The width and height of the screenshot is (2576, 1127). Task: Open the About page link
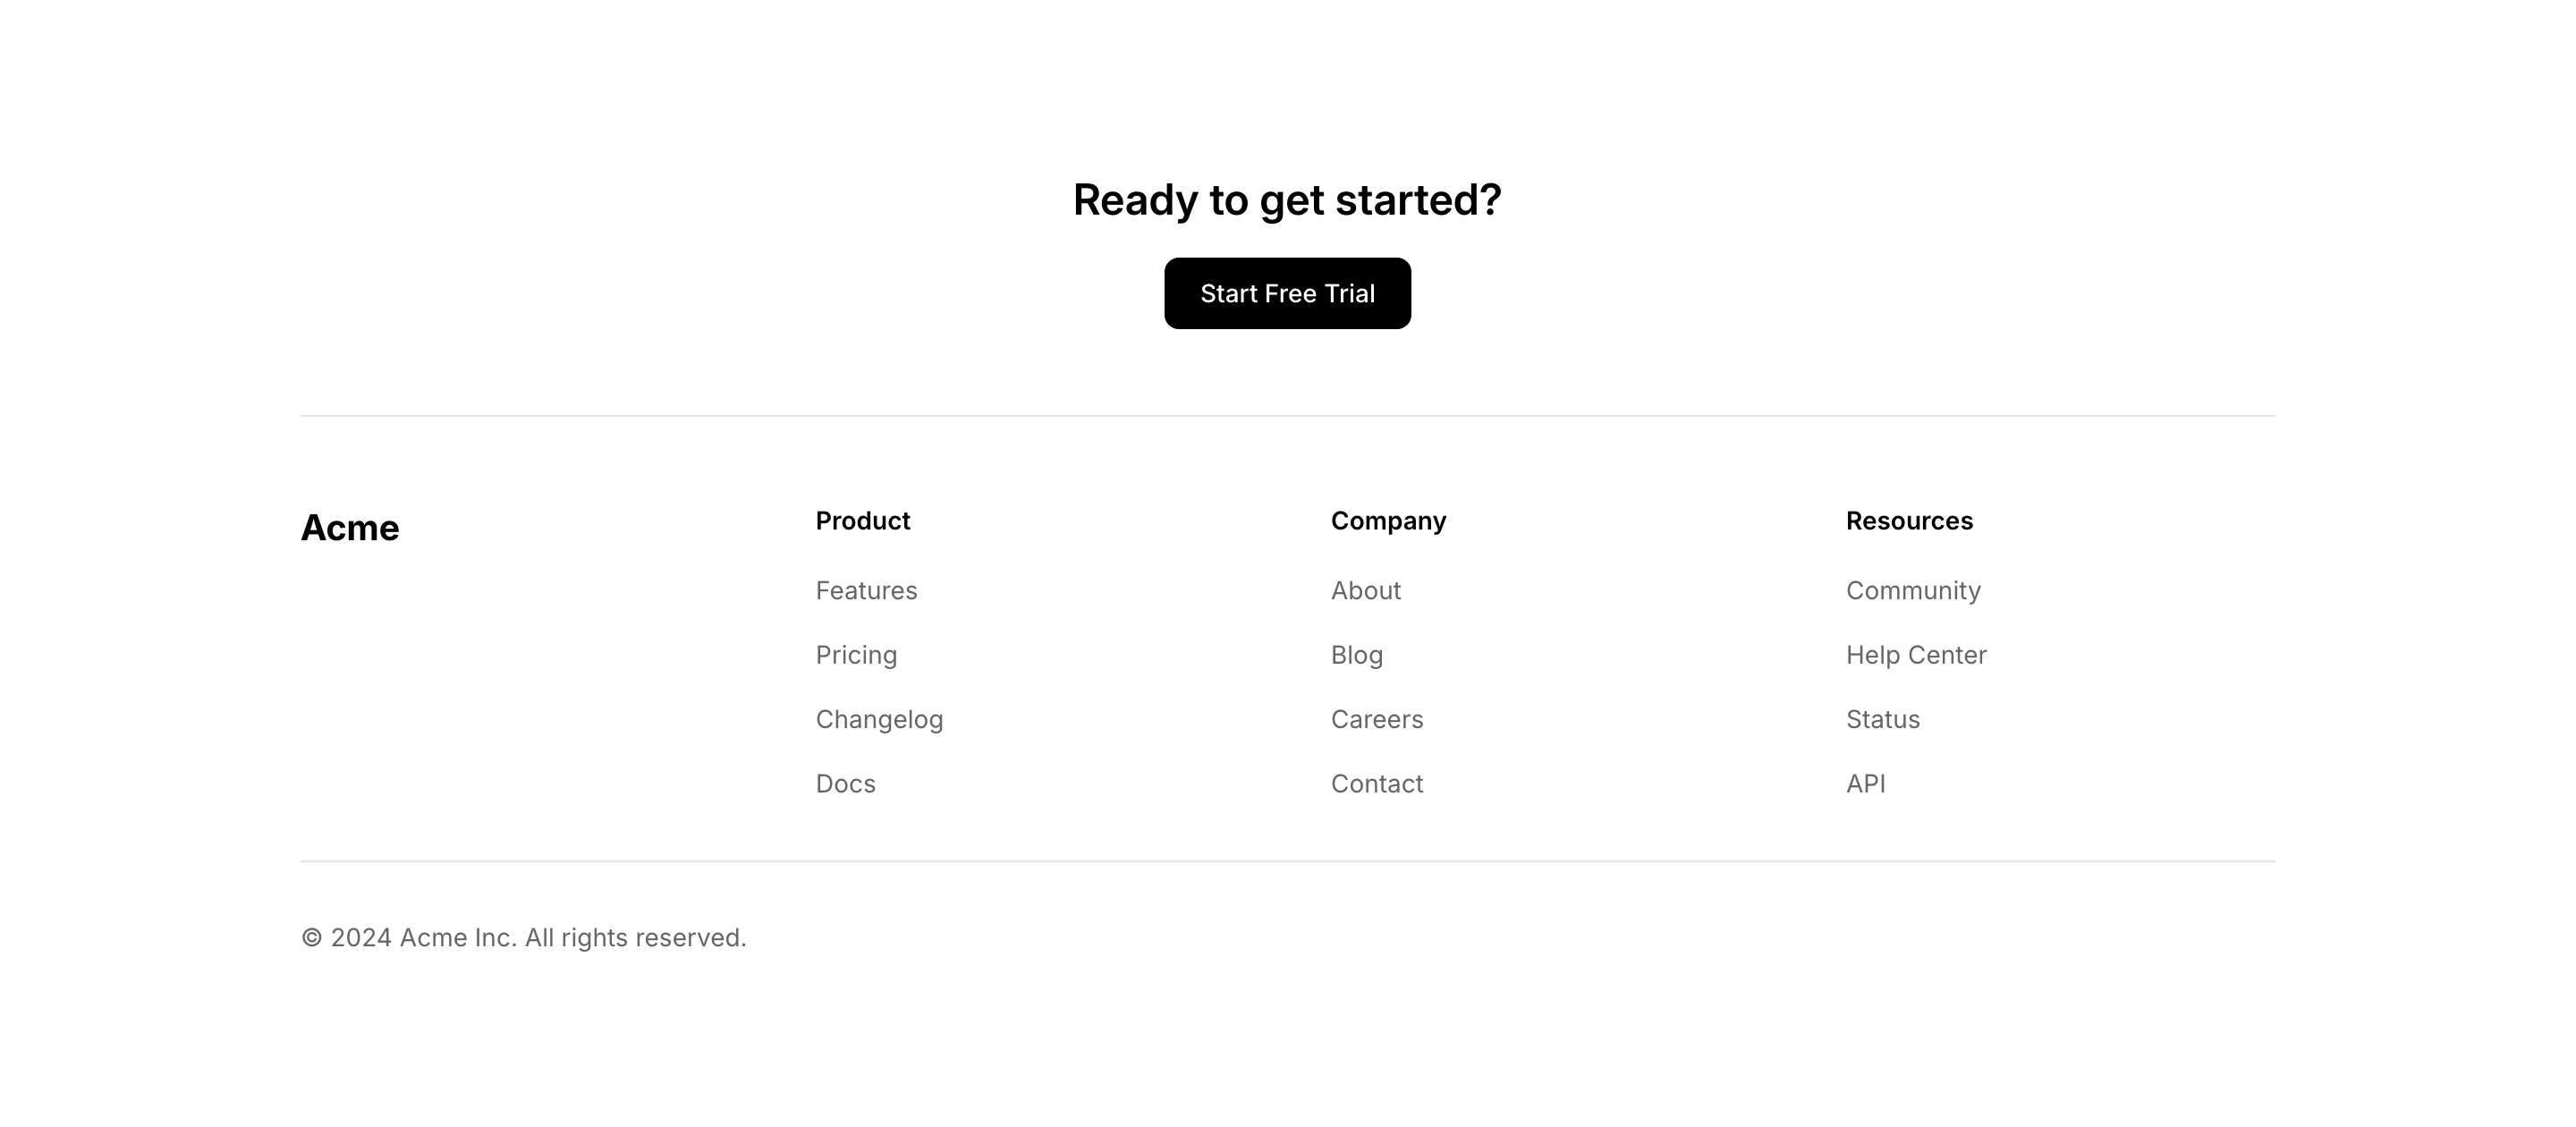coord(1365,591)
